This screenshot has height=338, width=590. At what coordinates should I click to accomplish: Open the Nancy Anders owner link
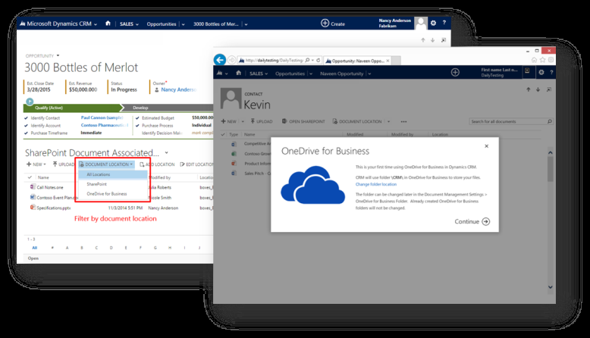(178, 89)
